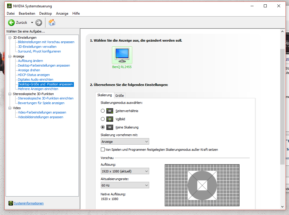Maximize the NVIDIA Systemsteuerung window

[265, 6]
